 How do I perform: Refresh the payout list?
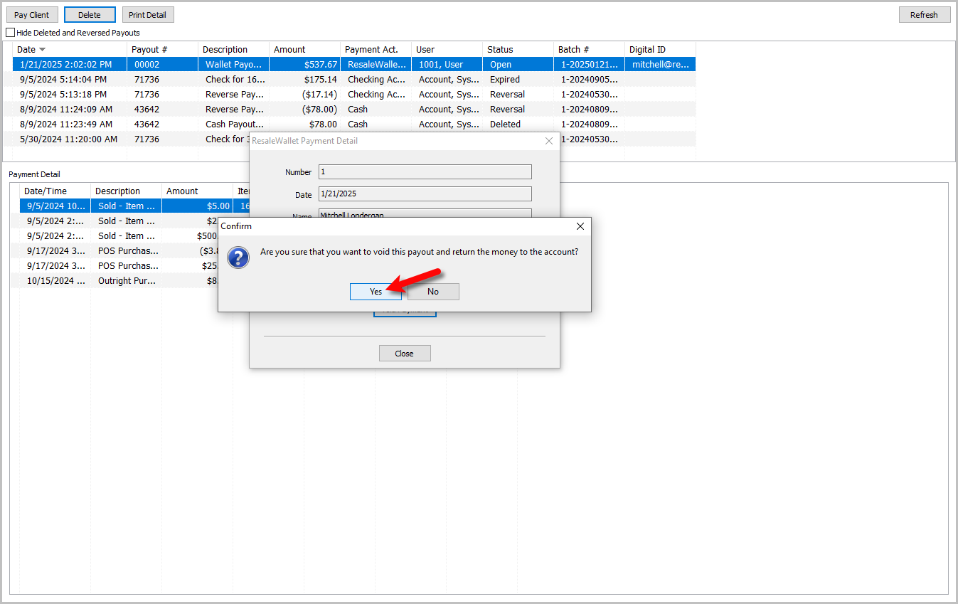click(x=924, y=15)
